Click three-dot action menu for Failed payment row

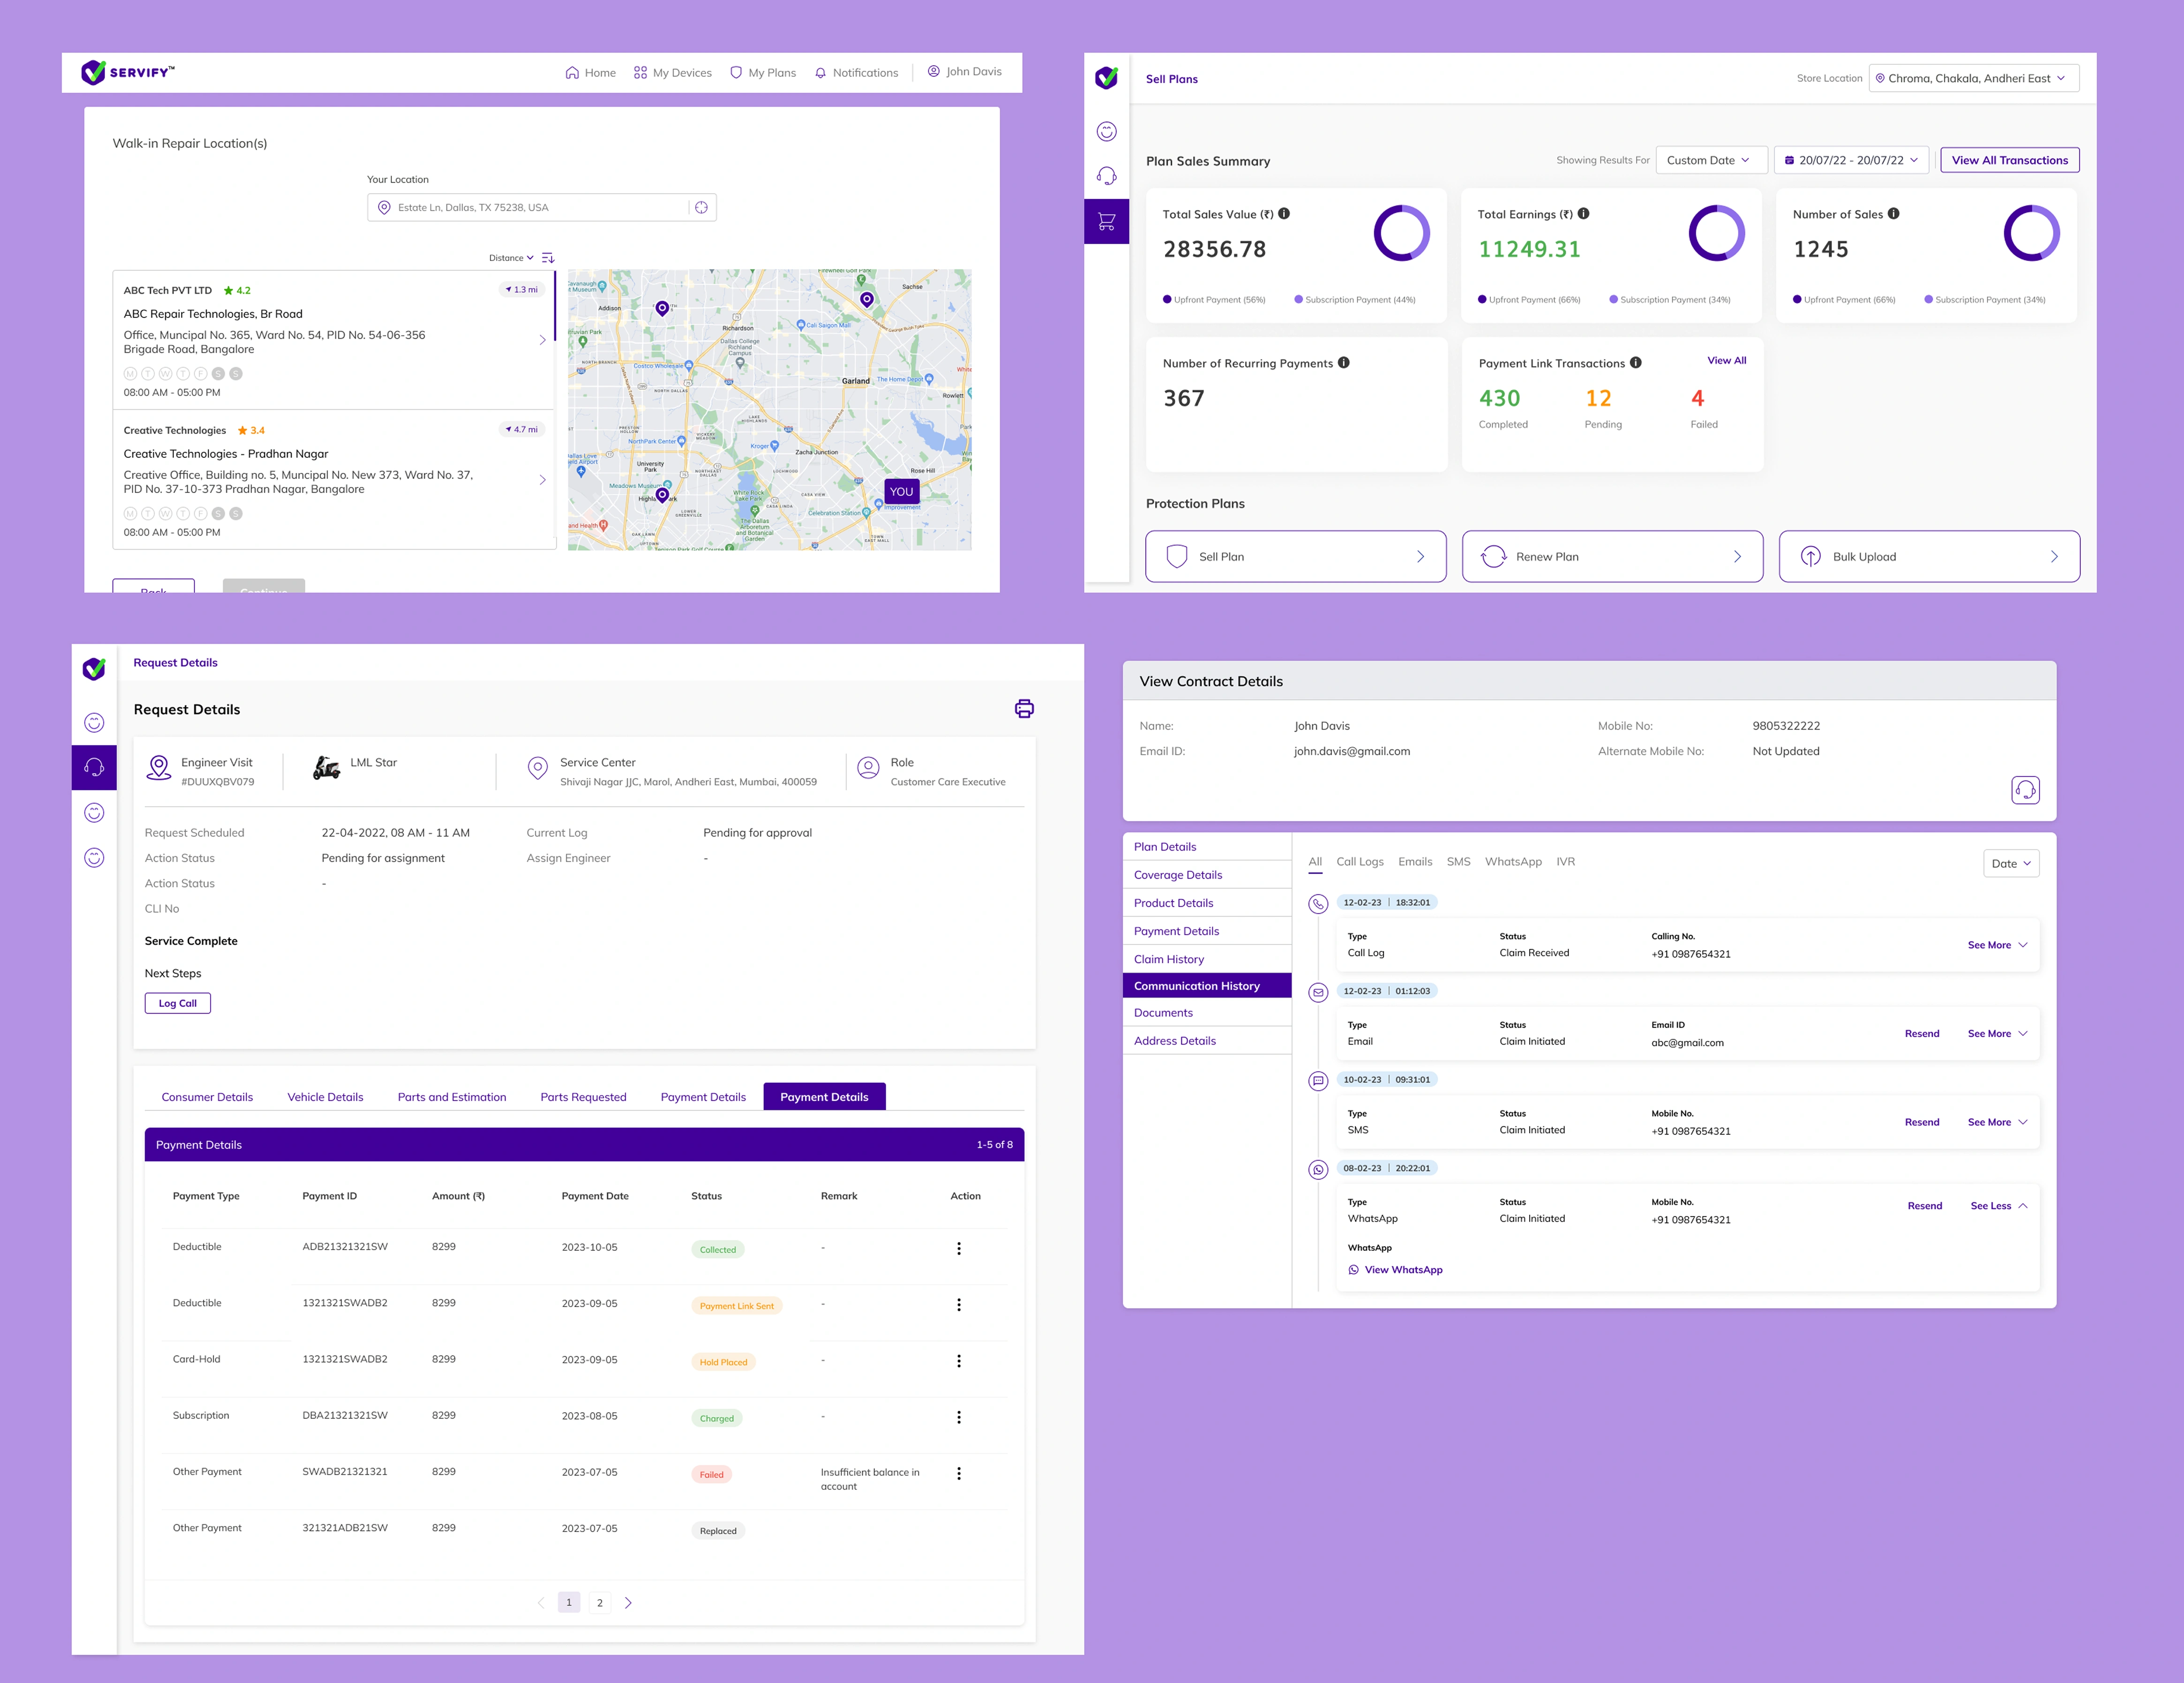pos(959,1474)
